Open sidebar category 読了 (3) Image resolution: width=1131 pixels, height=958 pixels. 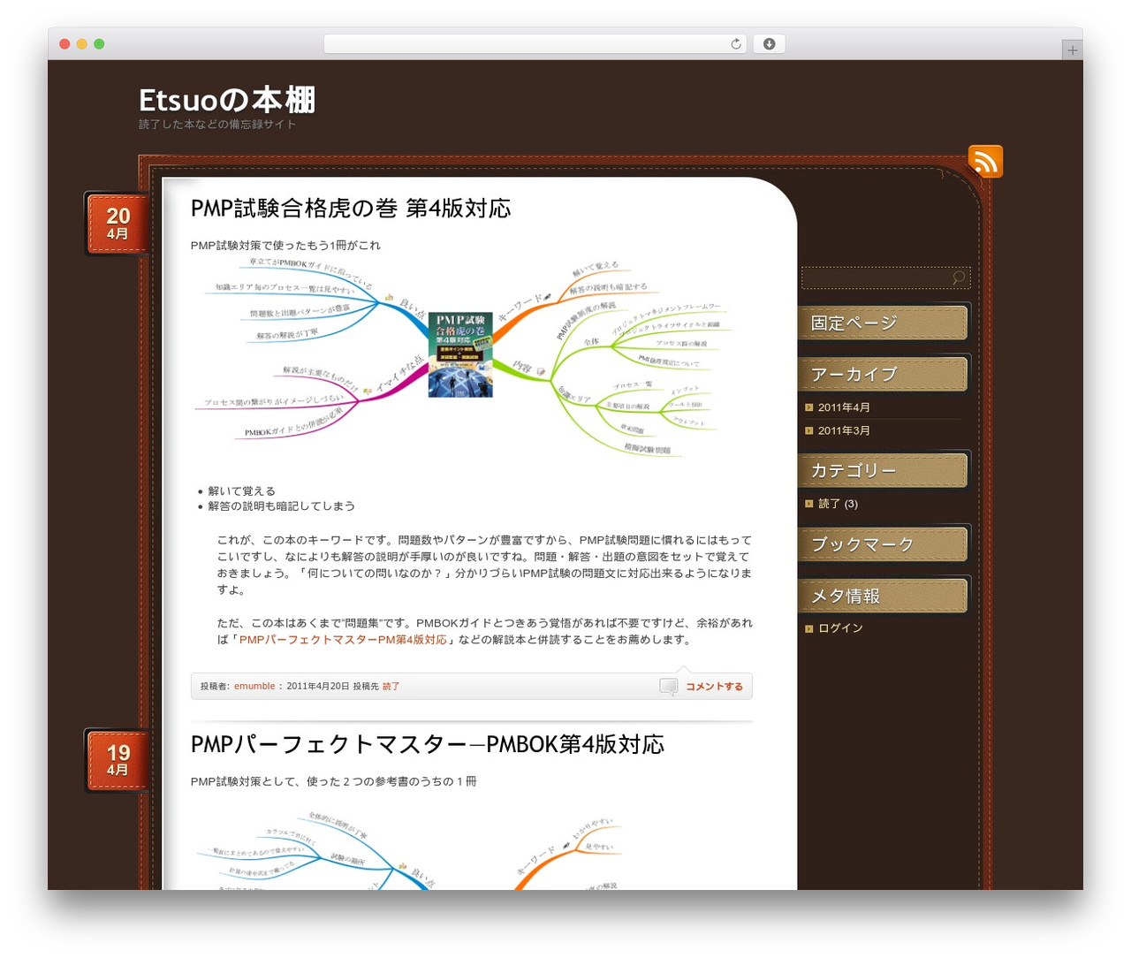(x=838, y=504)
